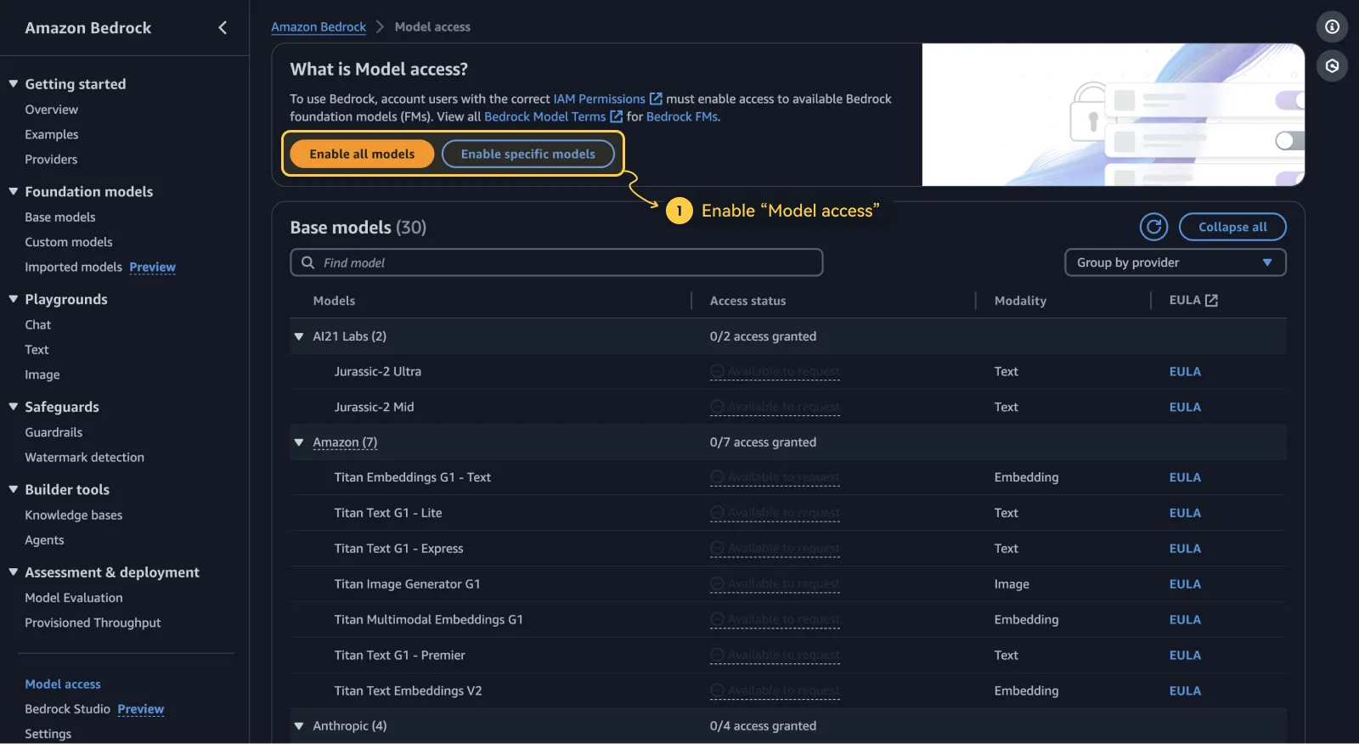Open EULA for Titan Text G1 - Lite
The height and width of the screenshot is (744, 1359).
tap(1185, 514)
